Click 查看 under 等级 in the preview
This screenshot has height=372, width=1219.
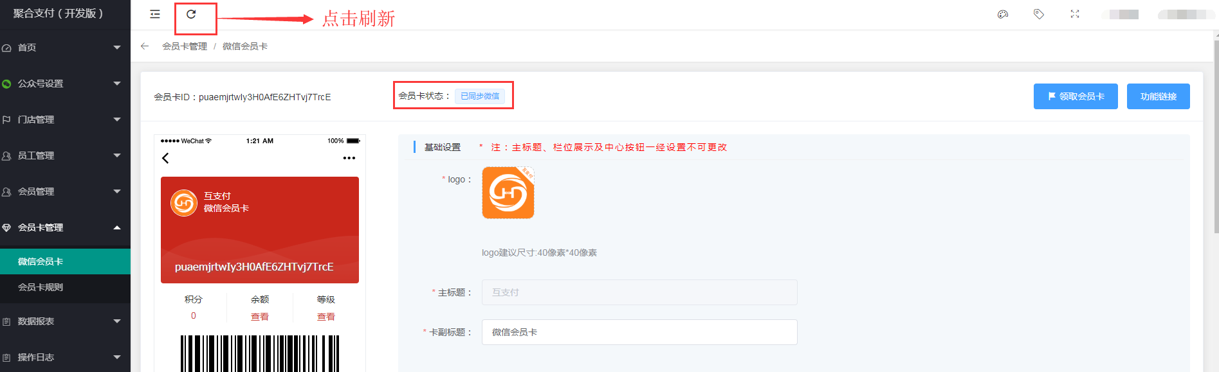[326, 317]
